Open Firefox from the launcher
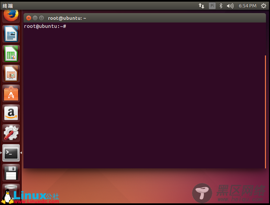 point(11,16)
